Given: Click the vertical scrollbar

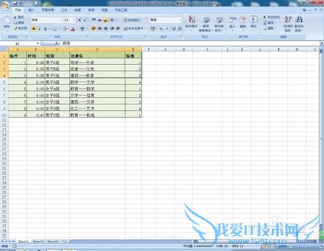Looking at the screenshot, I should tap(321, 138).
